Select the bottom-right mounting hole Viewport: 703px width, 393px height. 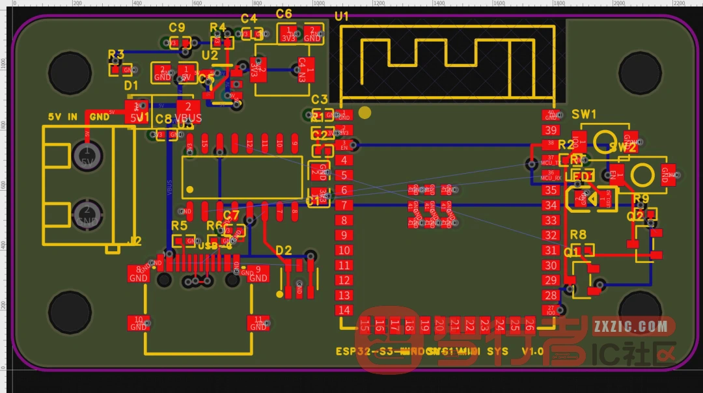click(x=640, y=312)
